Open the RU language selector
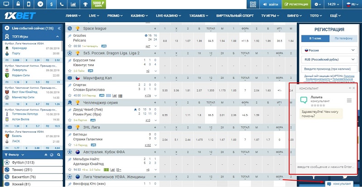362x187 pixels. [351, 4]
